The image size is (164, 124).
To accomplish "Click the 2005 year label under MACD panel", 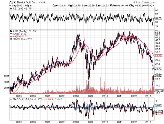I will (33, 122).
